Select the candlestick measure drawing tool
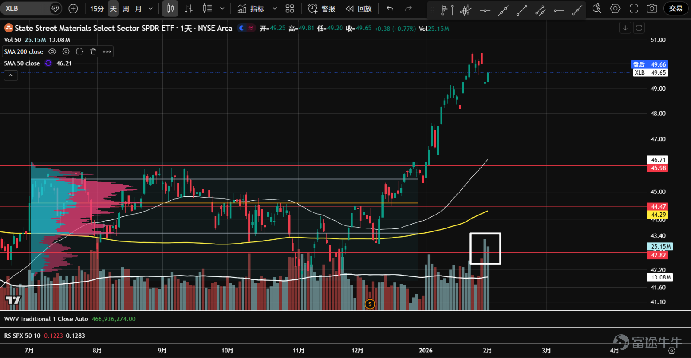This screenshot has width=691, height=358. (x=466, y=10)
